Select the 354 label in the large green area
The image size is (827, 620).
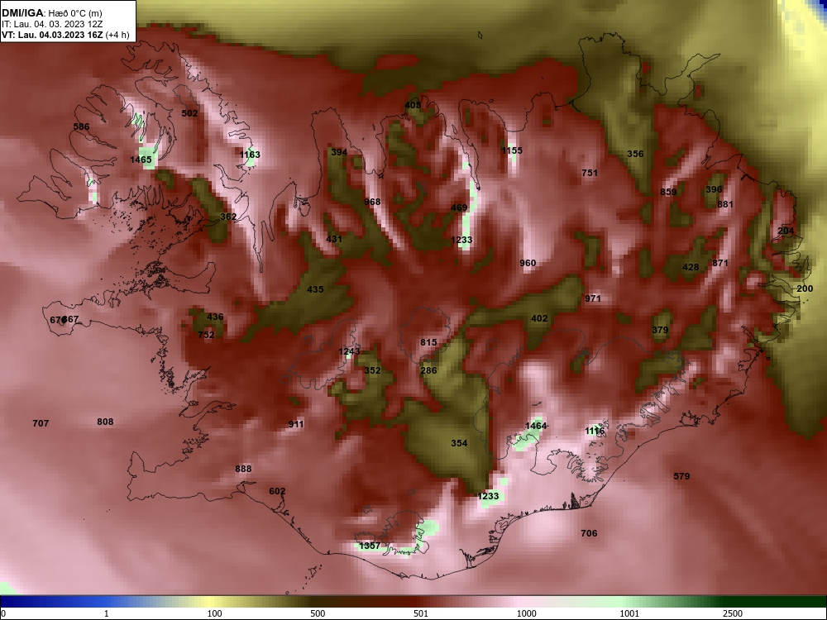(x=459, y=443)
